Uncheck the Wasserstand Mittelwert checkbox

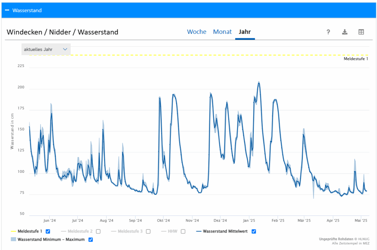tap(254, 231)
